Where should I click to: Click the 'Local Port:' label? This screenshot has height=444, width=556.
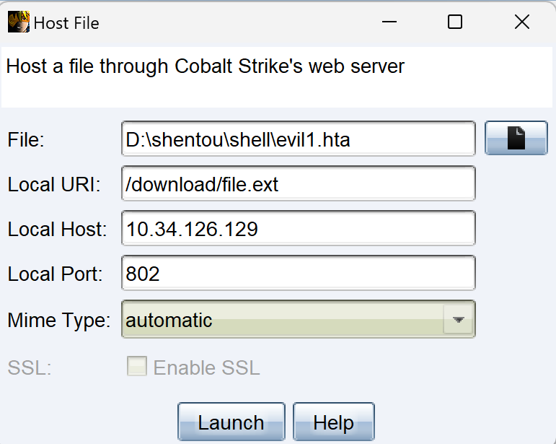tap(56, 274)
